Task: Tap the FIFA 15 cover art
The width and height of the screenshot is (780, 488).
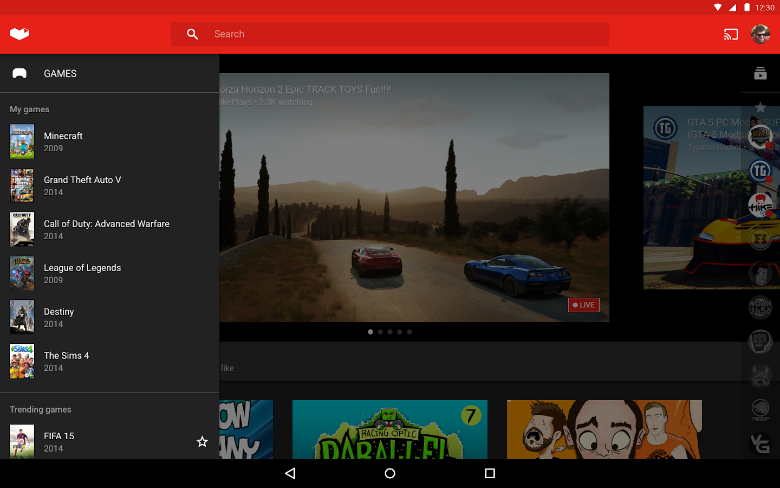Action: tap(22, 441)
